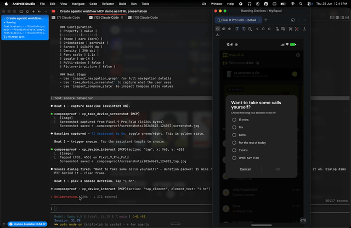Open the Apple menu
Viewport: 351px width, 228px height.
click(6, 4)
